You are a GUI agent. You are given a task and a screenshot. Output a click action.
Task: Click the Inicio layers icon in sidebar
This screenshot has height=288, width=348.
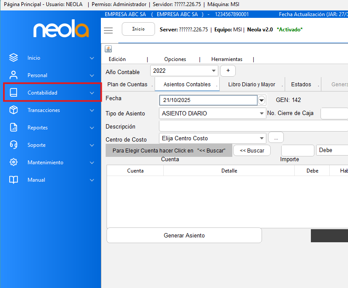[14, 58]
